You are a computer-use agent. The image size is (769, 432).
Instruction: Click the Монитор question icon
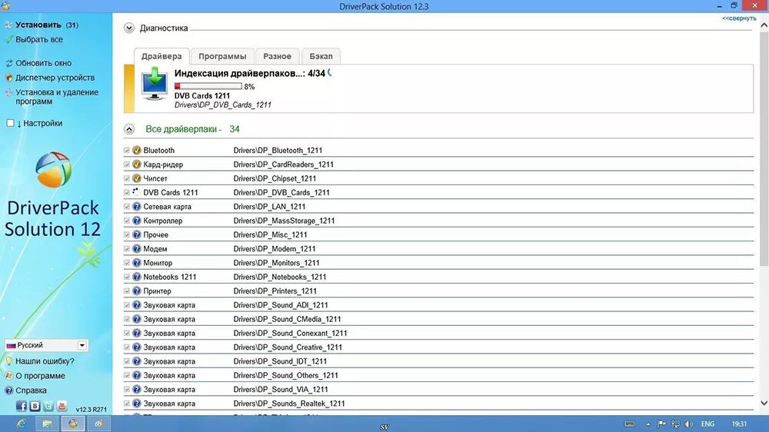point(137,263)
